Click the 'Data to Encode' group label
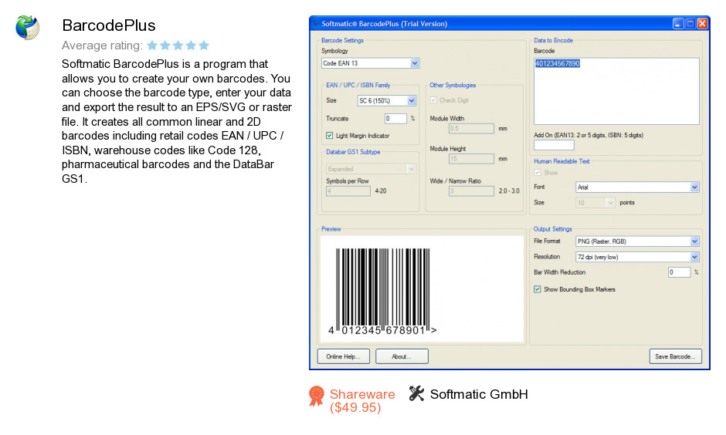726x435 pixels. (x=553, y=40)
